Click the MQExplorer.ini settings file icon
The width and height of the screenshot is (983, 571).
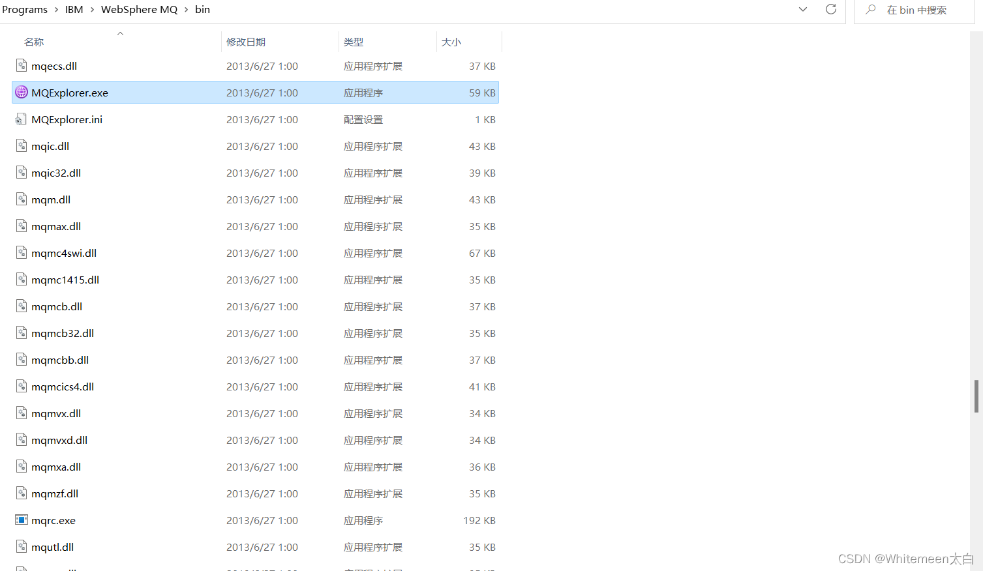click(x=22, y=119)
